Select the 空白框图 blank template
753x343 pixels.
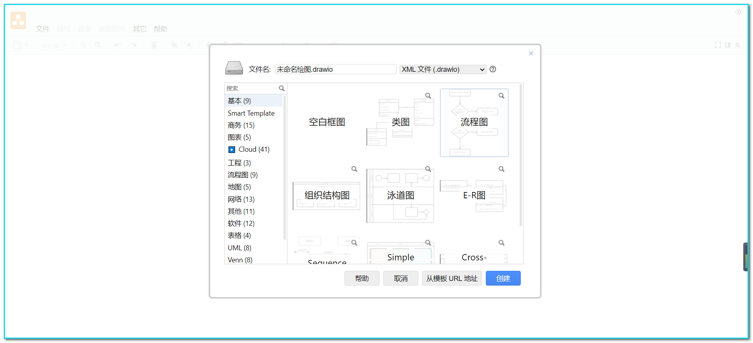[x=327, y=122]
